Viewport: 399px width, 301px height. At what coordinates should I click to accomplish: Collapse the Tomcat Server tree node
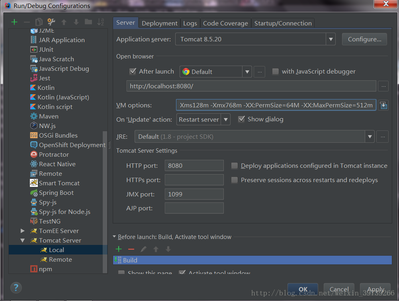23,240
